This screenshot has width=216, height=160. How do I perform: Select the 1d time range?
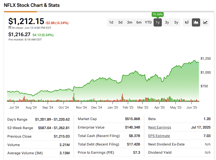point(111,22)
